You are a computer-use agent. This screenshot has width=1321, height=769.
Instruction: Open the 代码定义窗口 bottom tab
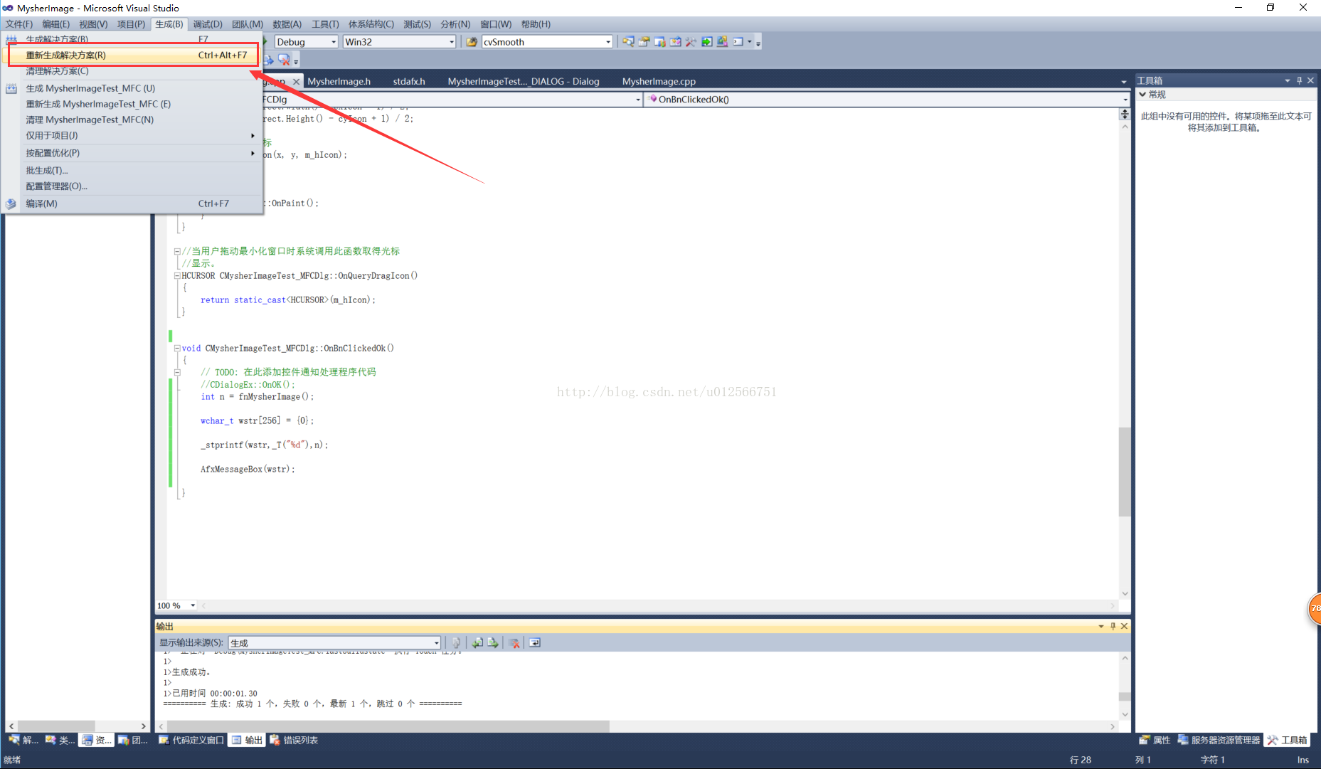(x=191, y=741)
